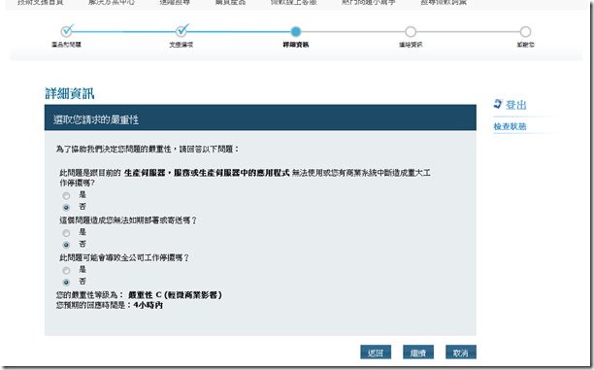Viewport: 594px width, 370px height.
Task: Click the 此問題可能會導致全公司工作停擺嗎 question text
Action: (x=124, y=257)
